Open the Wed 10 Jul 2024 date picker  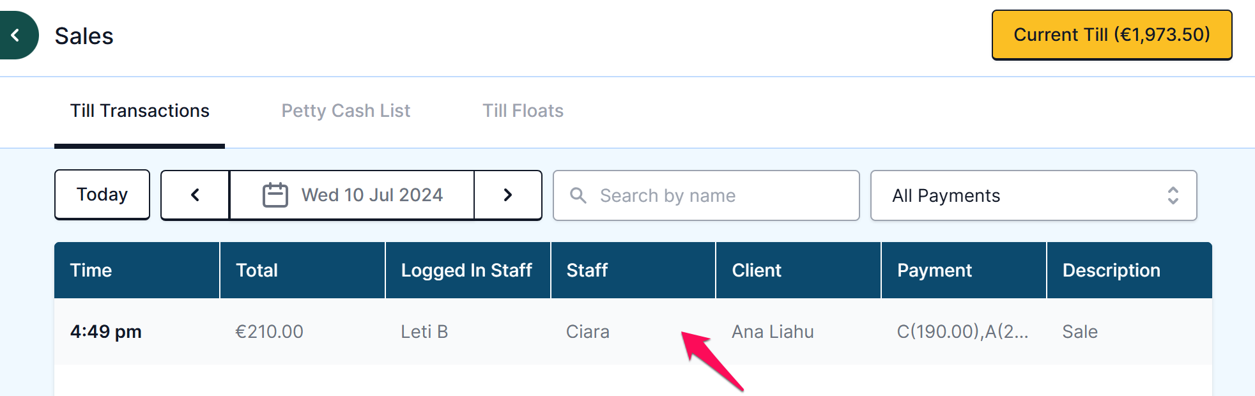352,195
